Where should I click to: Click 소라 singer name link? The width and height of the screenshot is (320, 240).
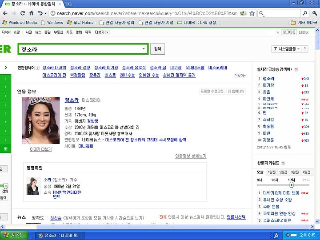point(48,180)
